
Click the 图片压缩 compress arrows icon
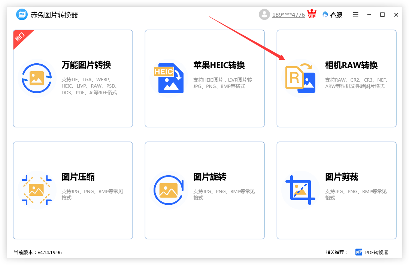37,190
